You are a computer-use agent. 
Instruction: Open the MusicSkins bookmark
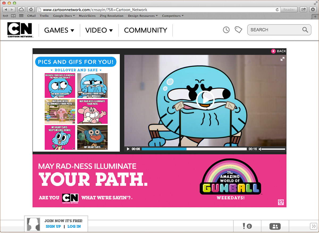click(87, 16)
